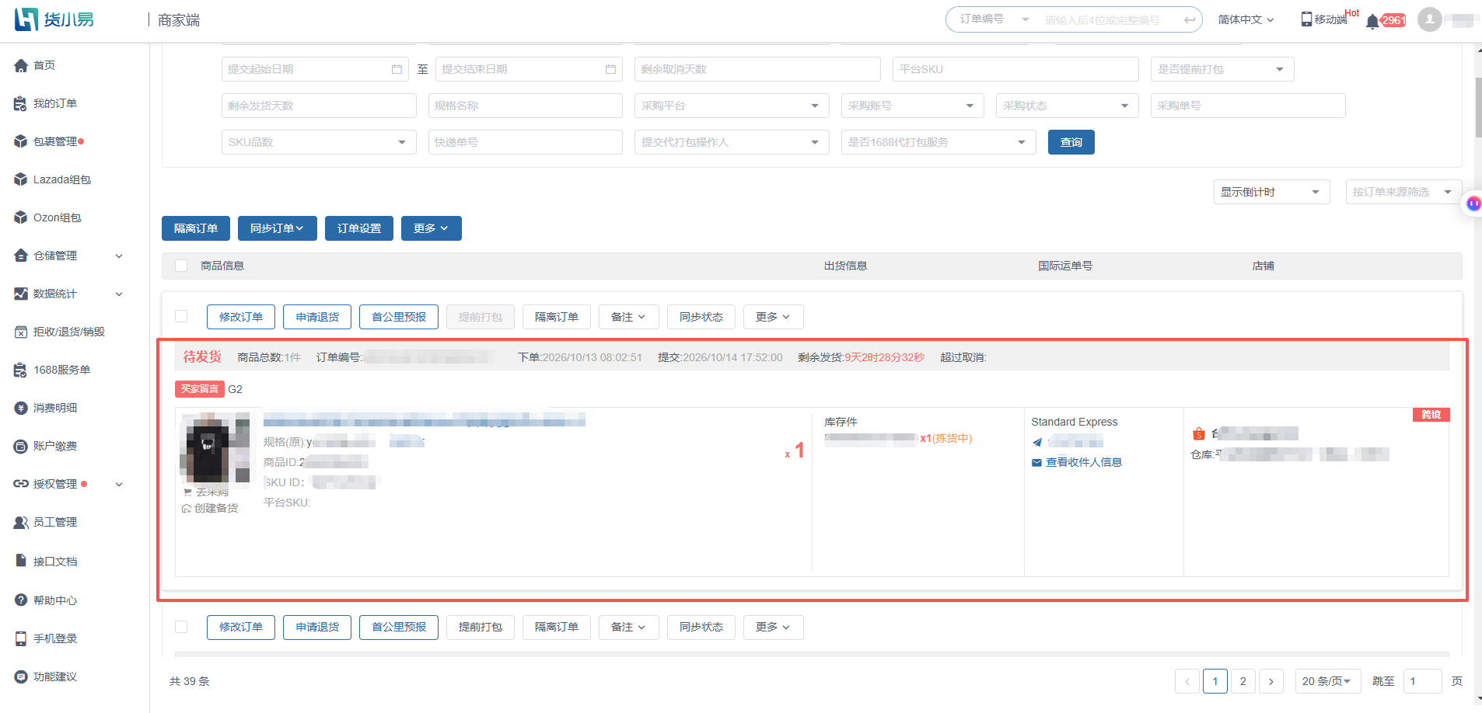Tick the select-all checkbox beside 商品信息
Screen dimensions: 1482x713
tap(181, 266)
